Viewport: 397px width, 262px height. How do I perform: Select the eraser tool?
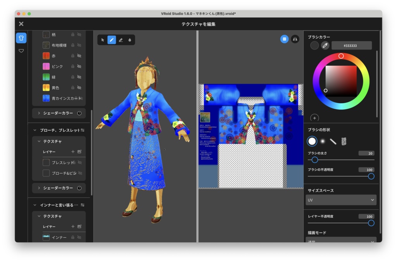[121, 40]
